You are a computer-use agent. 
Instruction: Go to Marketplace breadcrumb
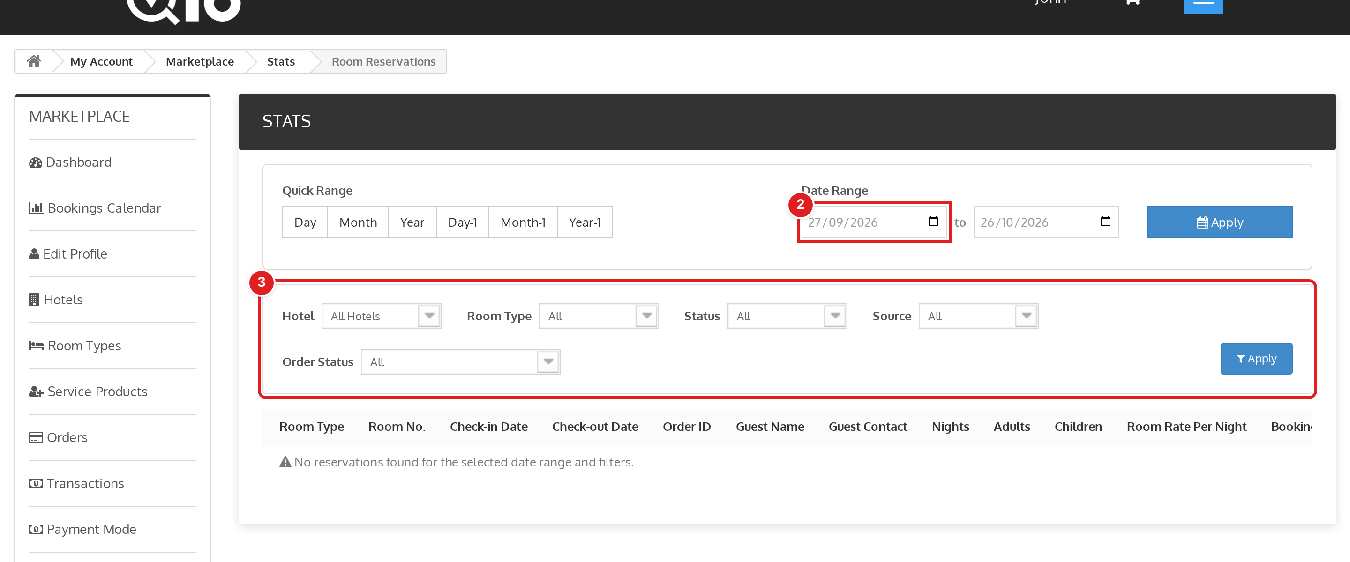pyautogui.click(x=200, y=61)
